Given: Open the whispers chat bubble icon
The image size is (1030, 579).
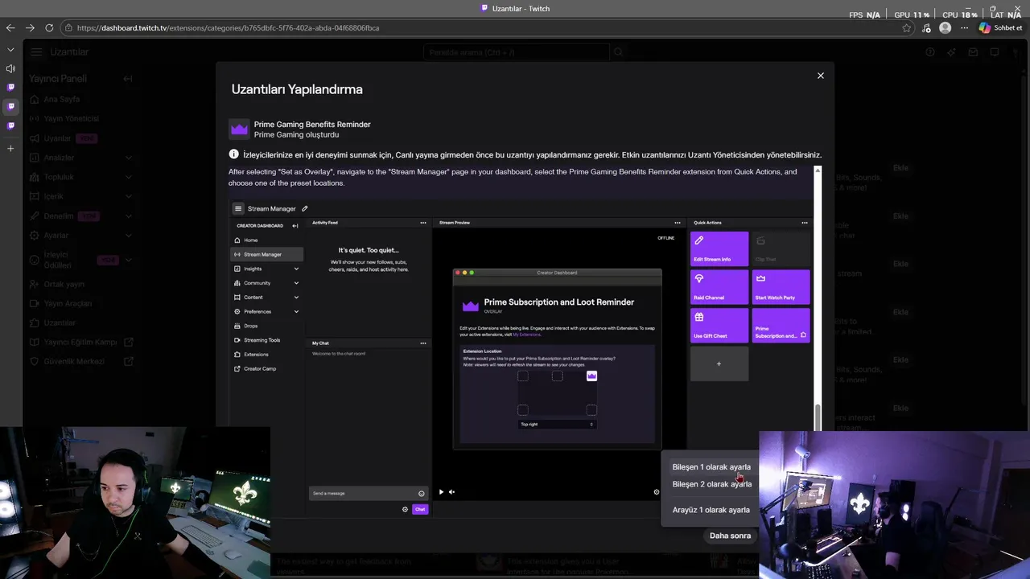Looking at the screenshot, I should pyautogui.click(x=995, y=52).
